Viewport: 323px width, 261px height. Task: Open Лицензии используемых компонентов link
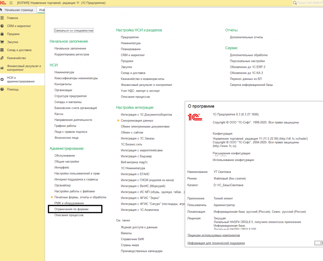click(x=214, y=235)
